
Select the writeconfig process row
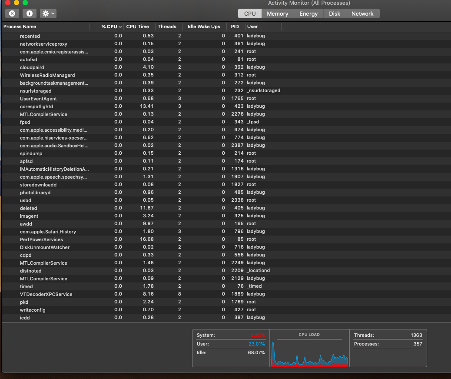click(x=226, y=310)
